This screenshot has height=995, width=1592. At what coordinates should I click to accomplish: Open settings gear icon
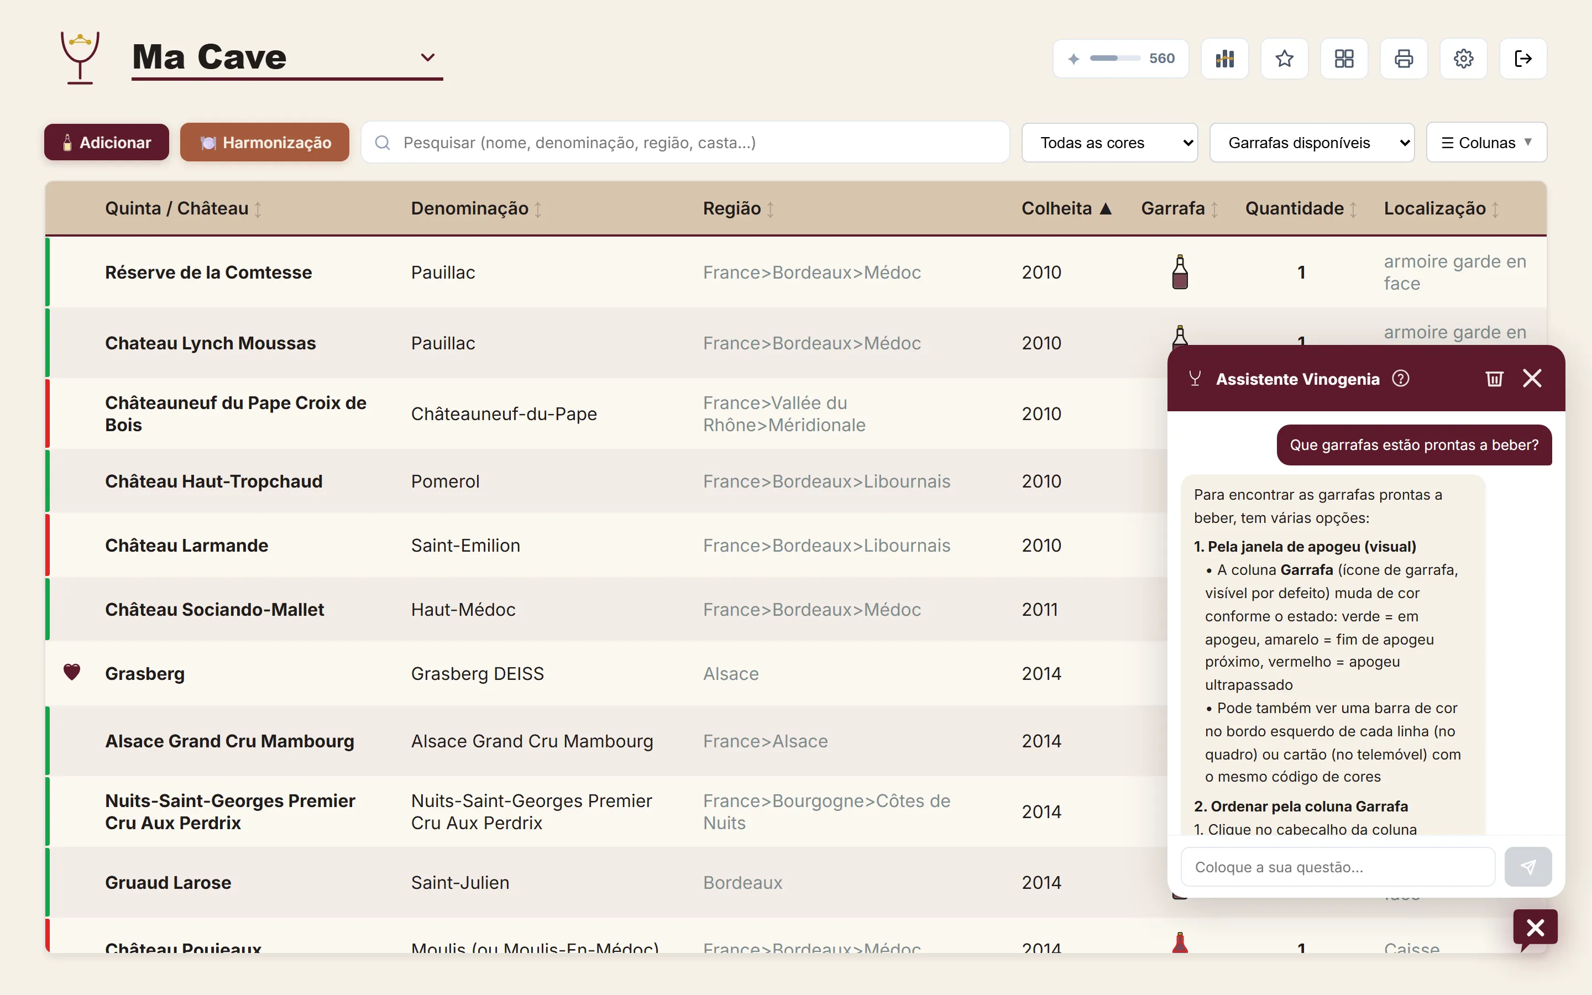tap(1463, 59)
